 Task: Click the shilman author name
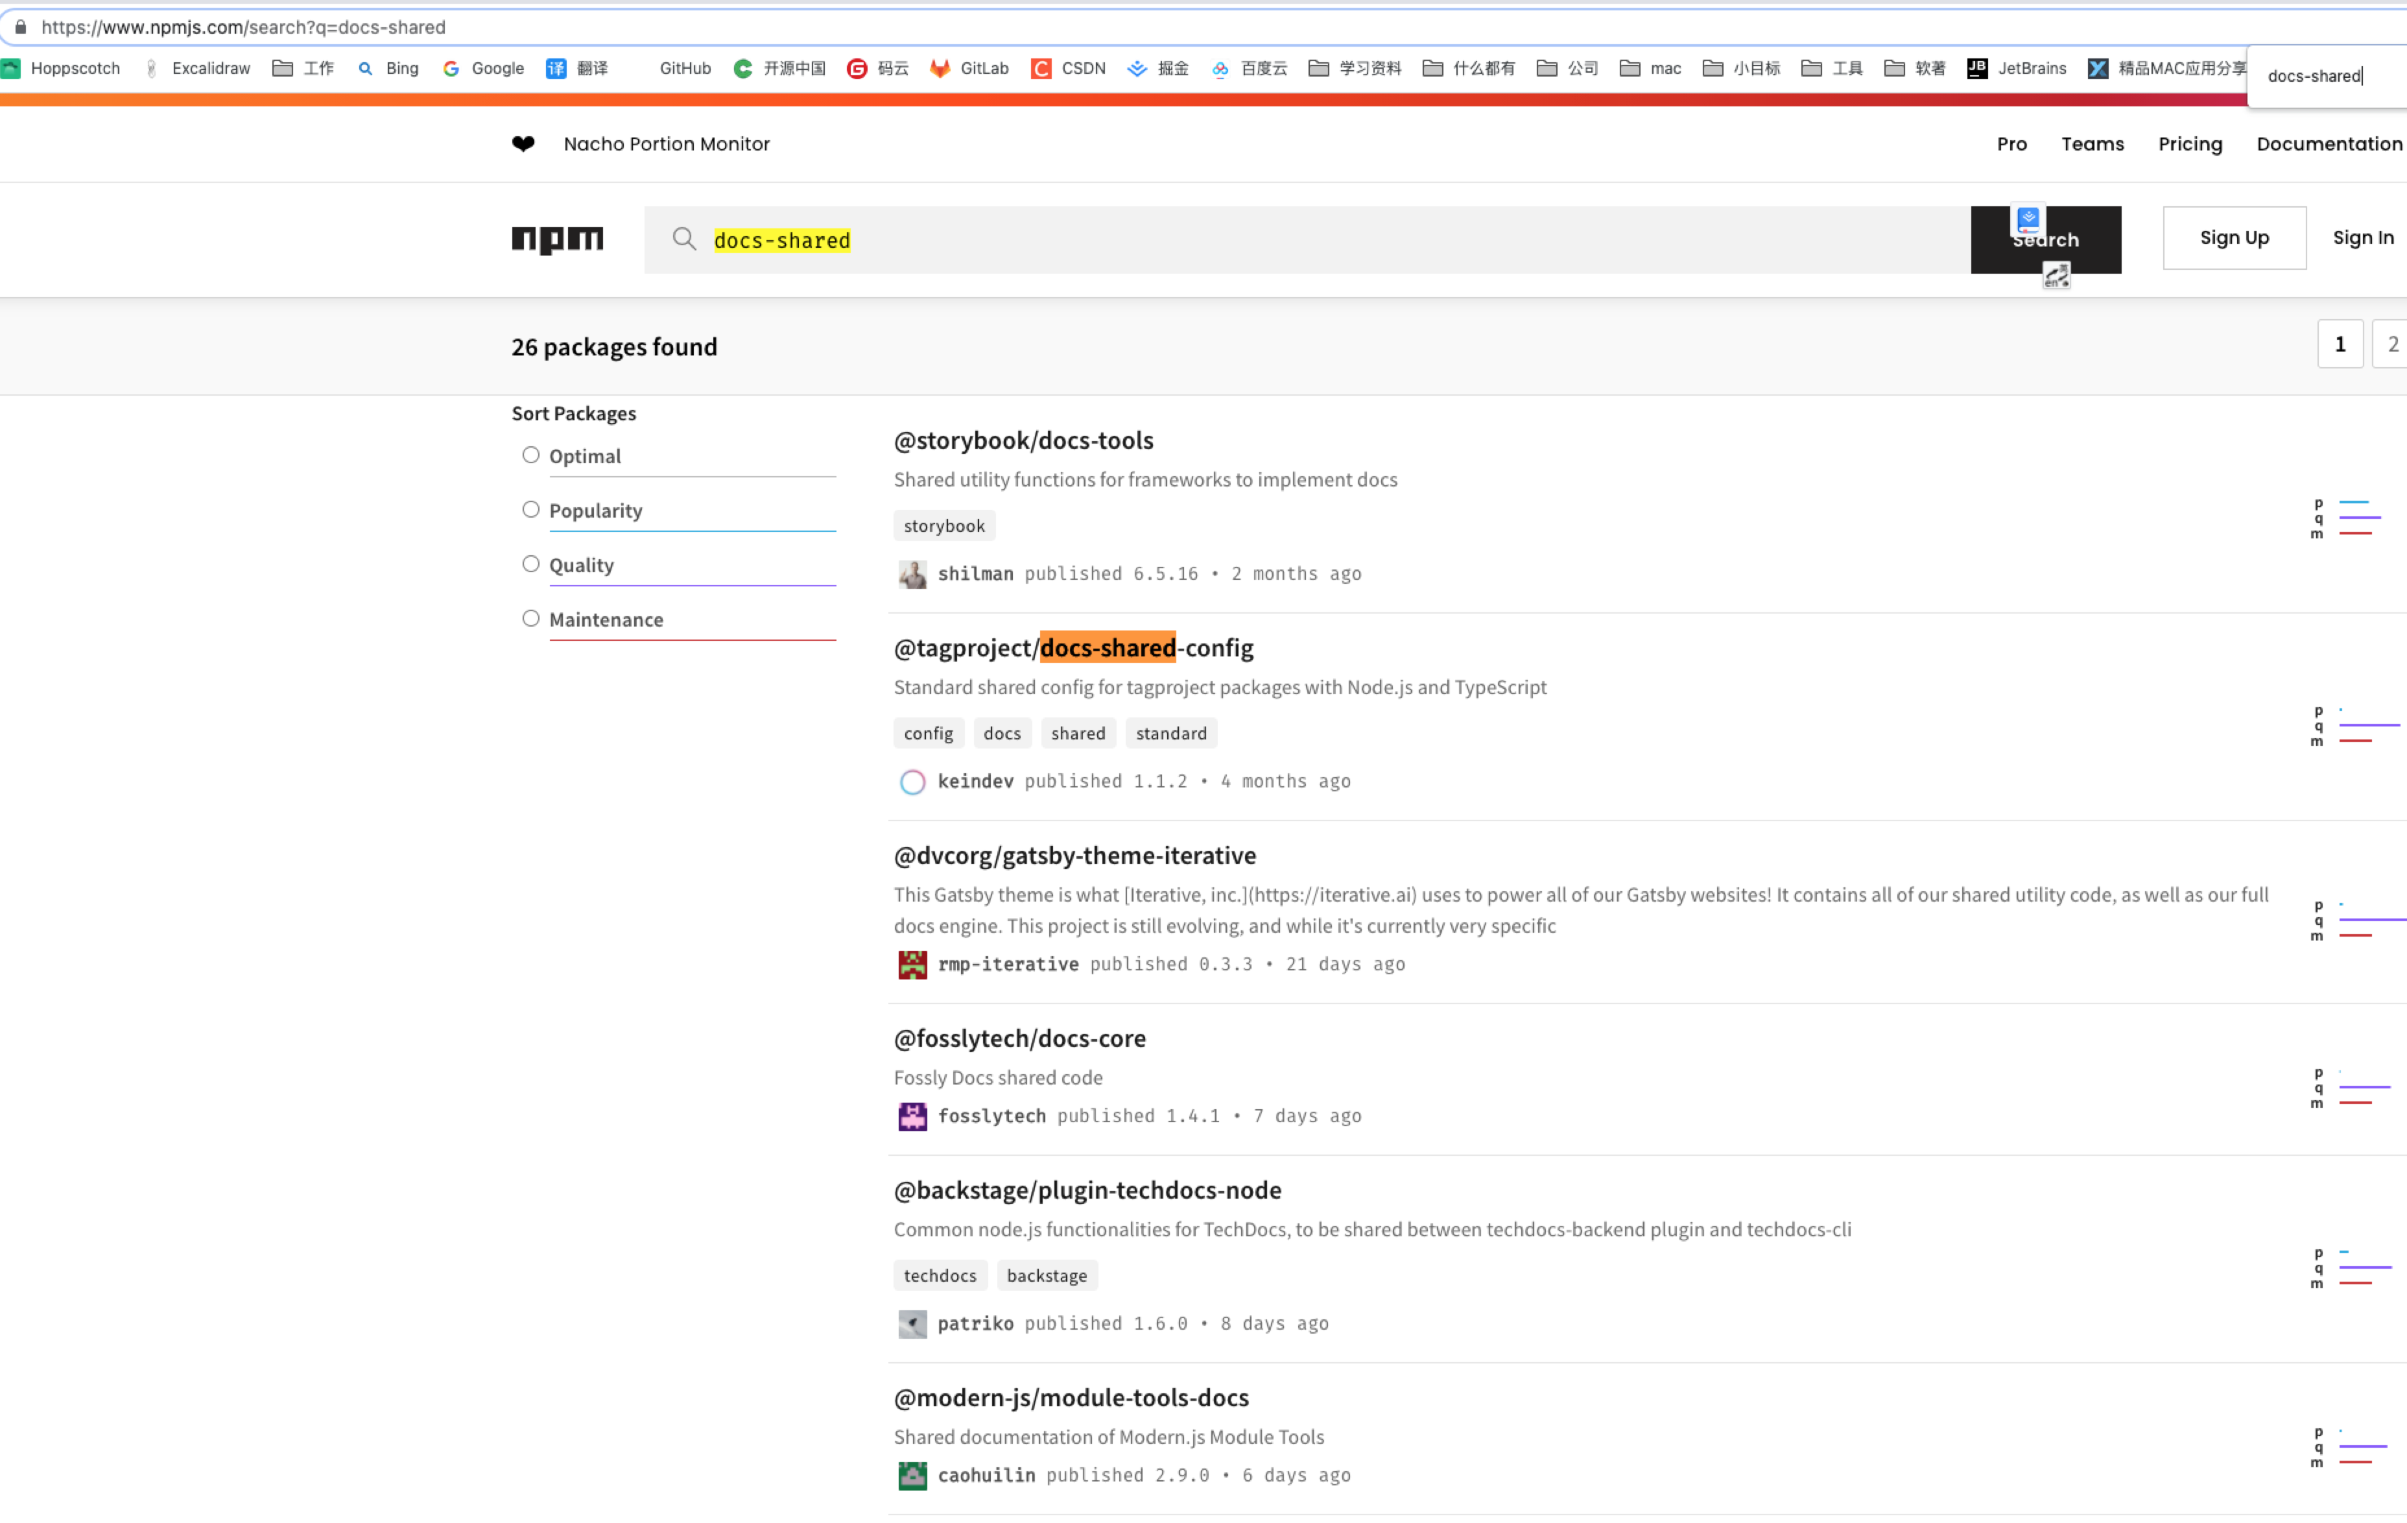tap(975, 574)
